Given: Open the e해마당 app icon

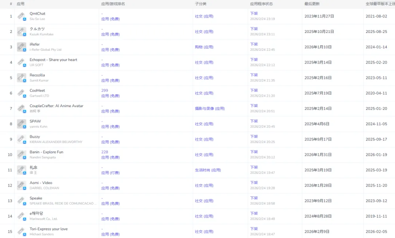Looking at the screenshot, I should (22, 216).
